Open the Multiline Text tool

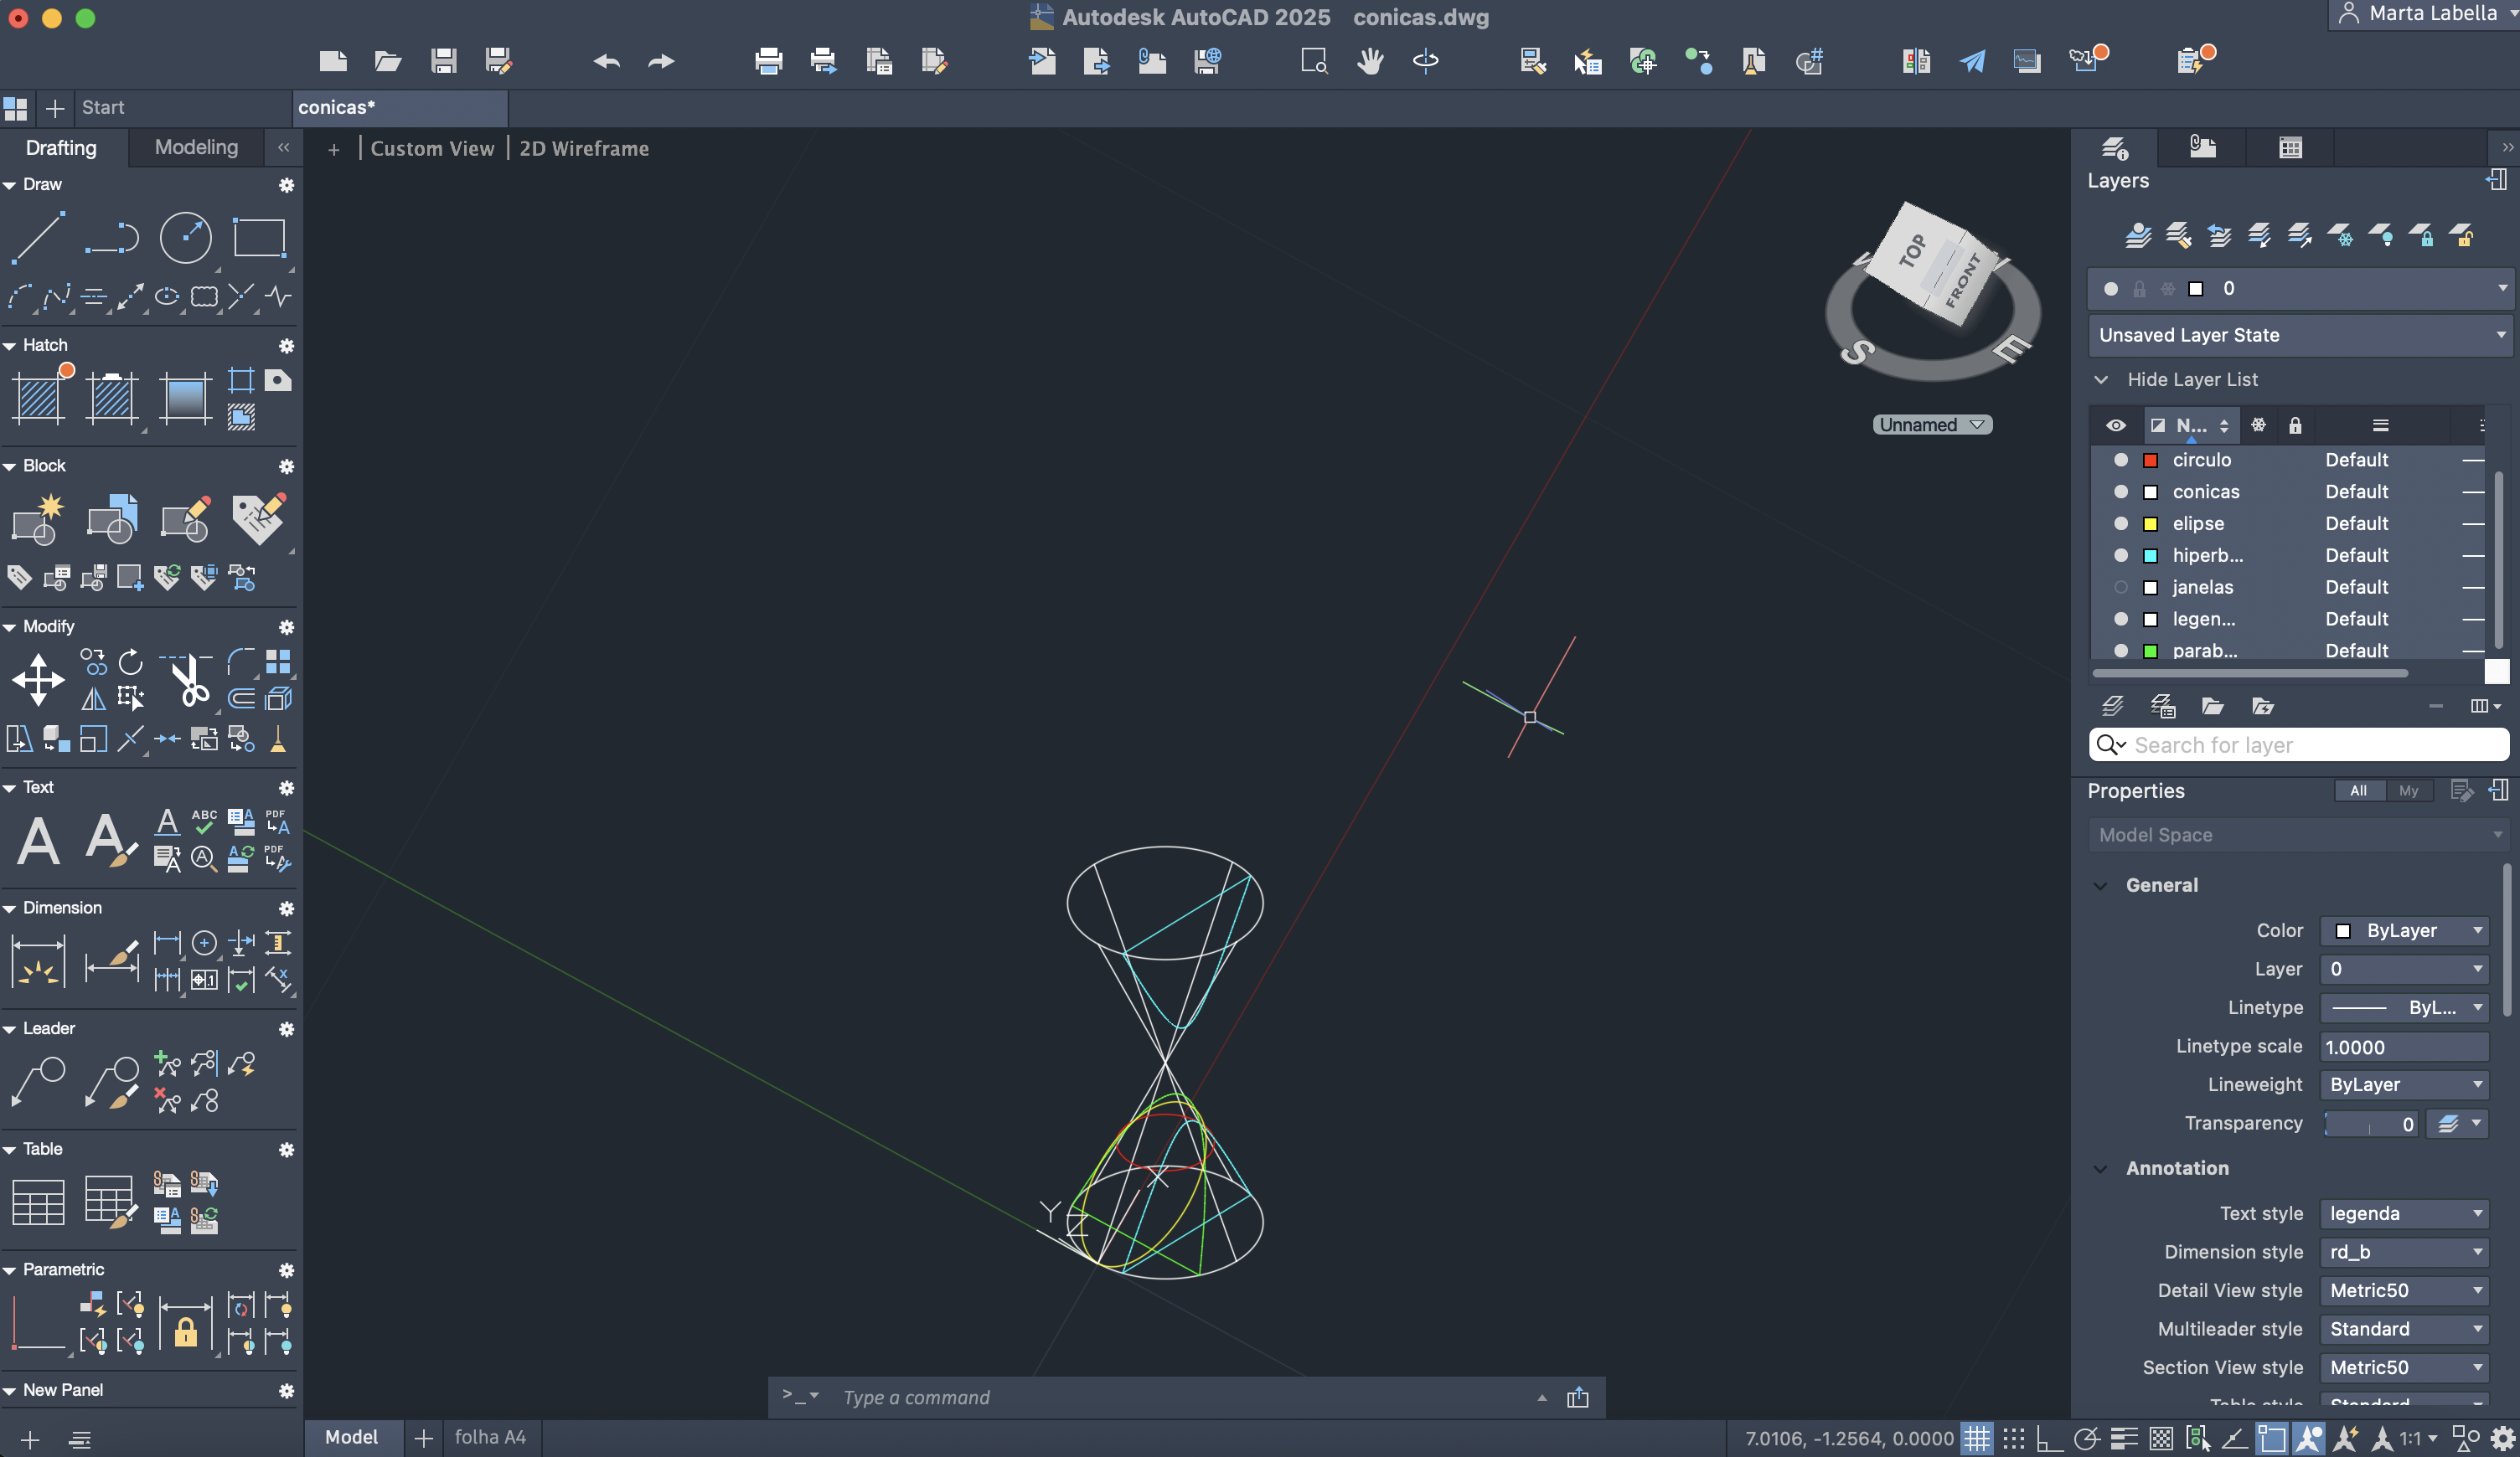[x=38, y=841]
